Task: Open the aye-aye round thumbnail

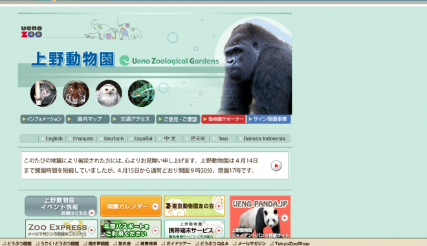Action: (x=43, y=93)
